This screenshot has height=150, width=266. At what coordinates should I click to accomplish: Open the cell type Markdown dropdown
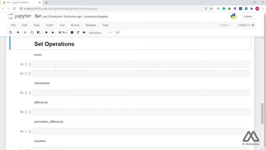(x=100, y=32)
